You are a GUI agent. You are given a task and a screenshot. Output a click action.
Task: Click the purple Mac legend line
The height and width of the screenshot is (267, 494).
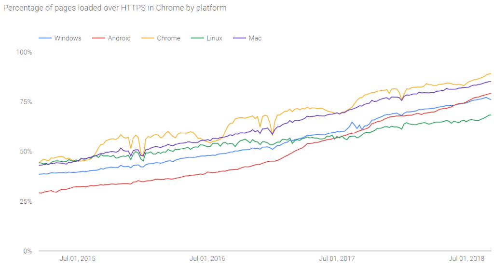tap(239, 38)
